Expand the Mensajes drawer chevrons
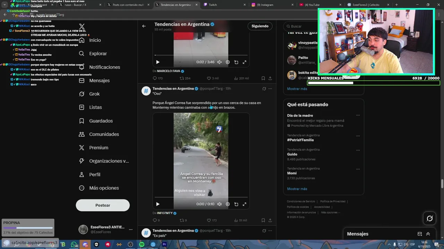Image resolution: width=444 pixels, height=249 pixels. (428, 234)
